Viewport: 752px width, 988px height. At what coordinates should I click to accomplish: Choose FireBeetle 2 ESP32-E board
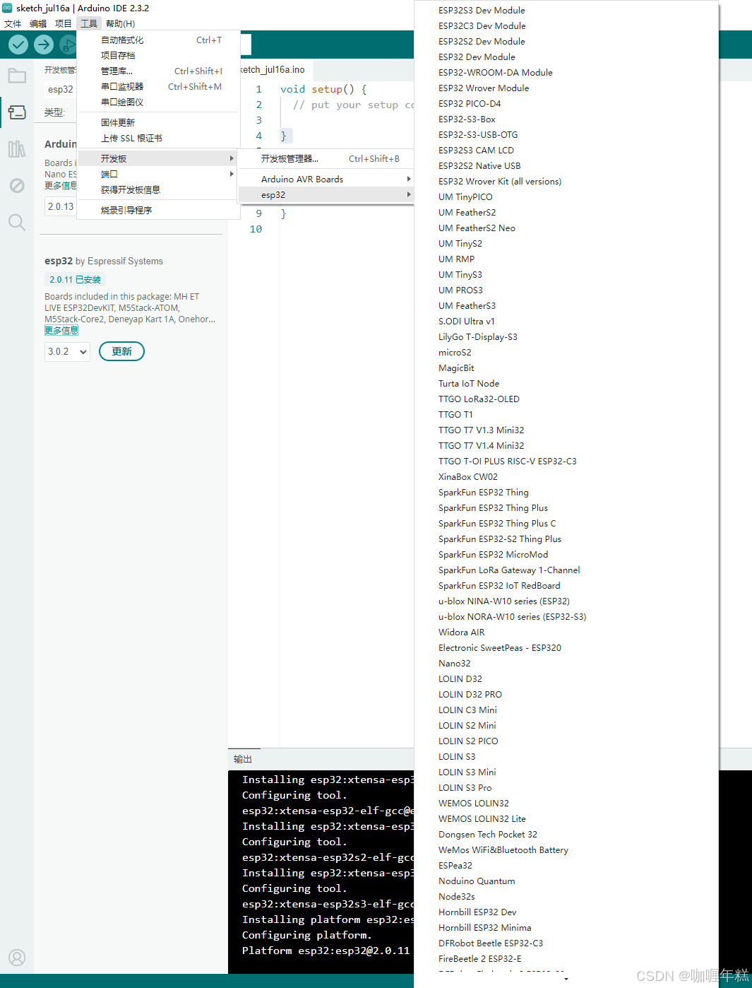[566, 959]
